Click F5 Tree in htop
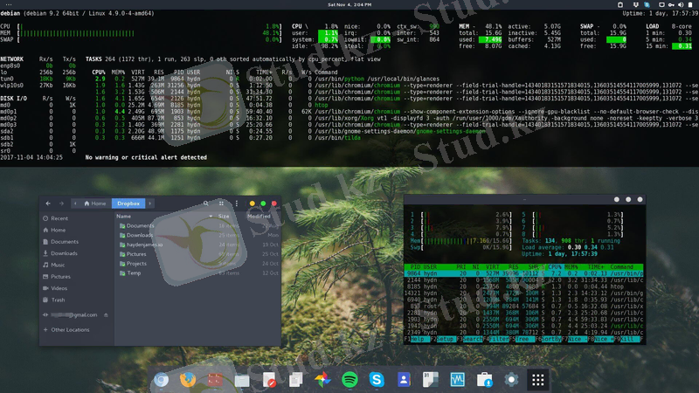Viewport: 699px width, 393px height. click(x=522, y=339)
